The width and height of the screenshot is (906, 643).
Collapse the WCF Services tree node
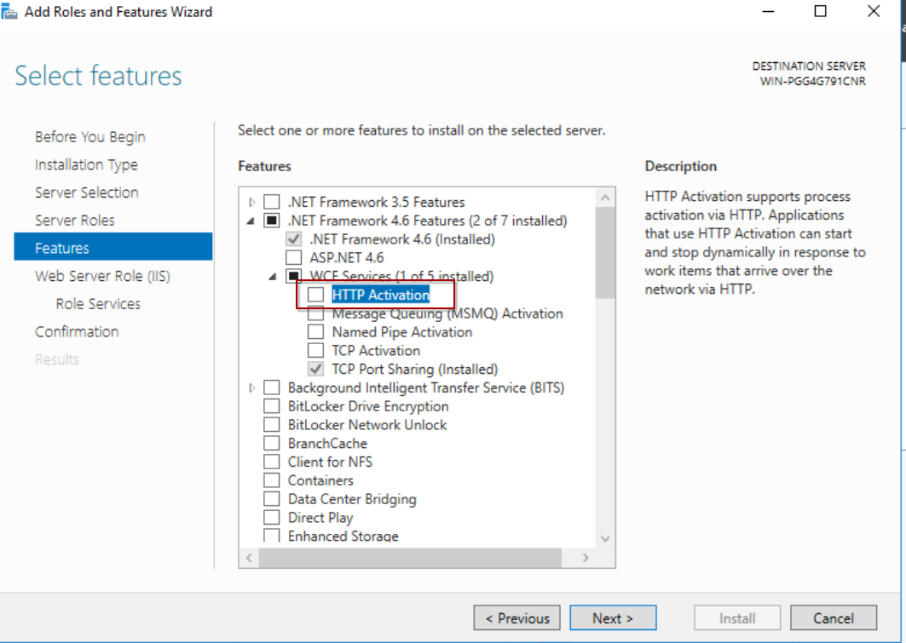pos(273,277)
